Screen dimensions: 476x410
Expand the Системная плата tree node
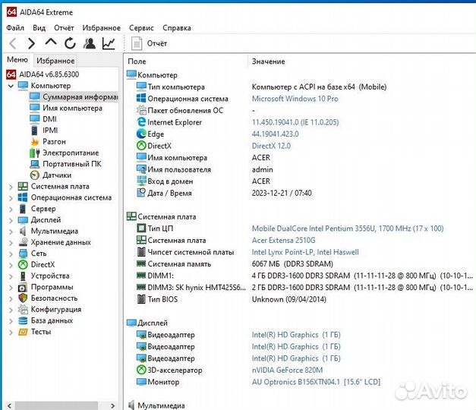(11, 187)
